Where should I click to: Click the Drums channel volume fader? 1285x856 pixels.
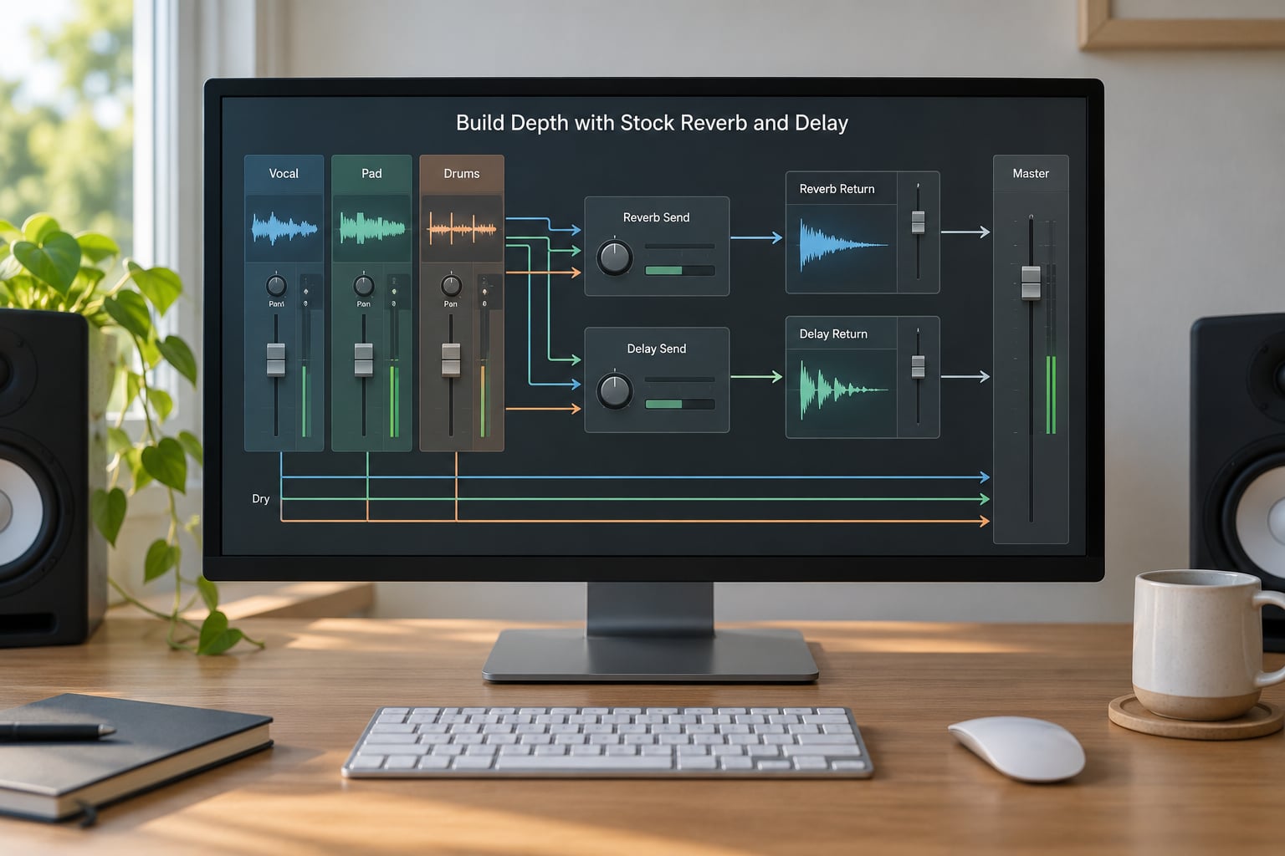[x=451, y=359]
